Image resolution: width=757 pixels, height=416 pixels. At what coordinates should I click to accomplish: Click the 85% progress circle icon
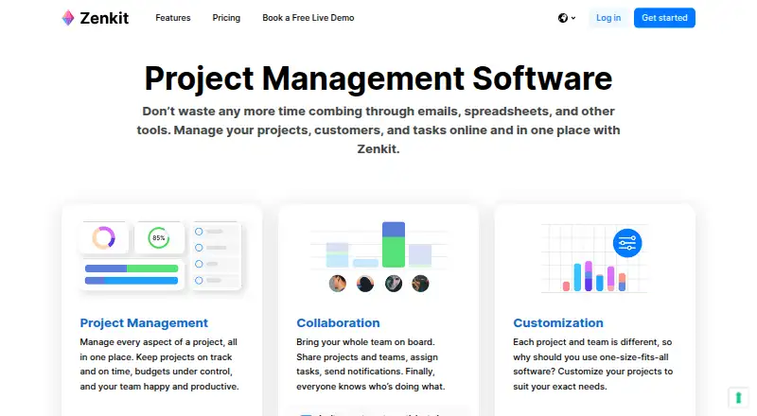coord(159,238)
